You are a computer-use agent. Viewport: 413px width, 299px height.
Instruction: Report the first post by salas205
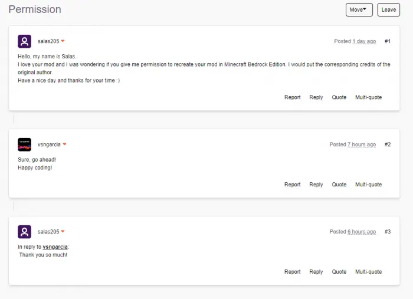pyautogui.click(x=293, y=97)
